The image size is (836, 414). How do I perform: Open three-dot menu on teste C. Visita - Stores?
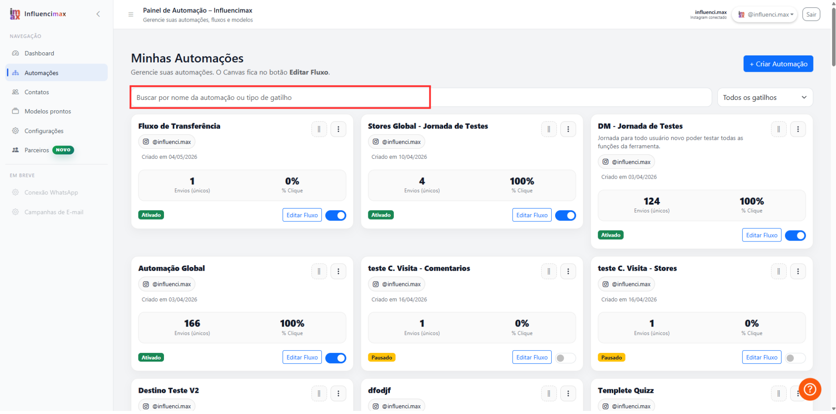coord(798,271)
